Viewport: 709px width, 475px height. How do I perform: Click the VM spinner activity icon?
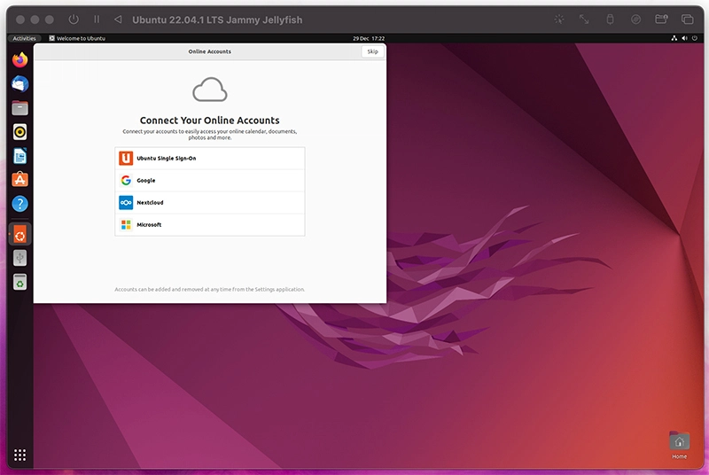click(x=559, y=19)
